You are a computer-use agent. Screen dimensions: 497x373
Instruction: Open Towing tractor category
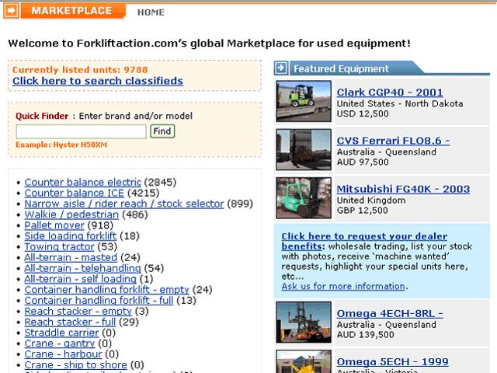click(59, 247)
